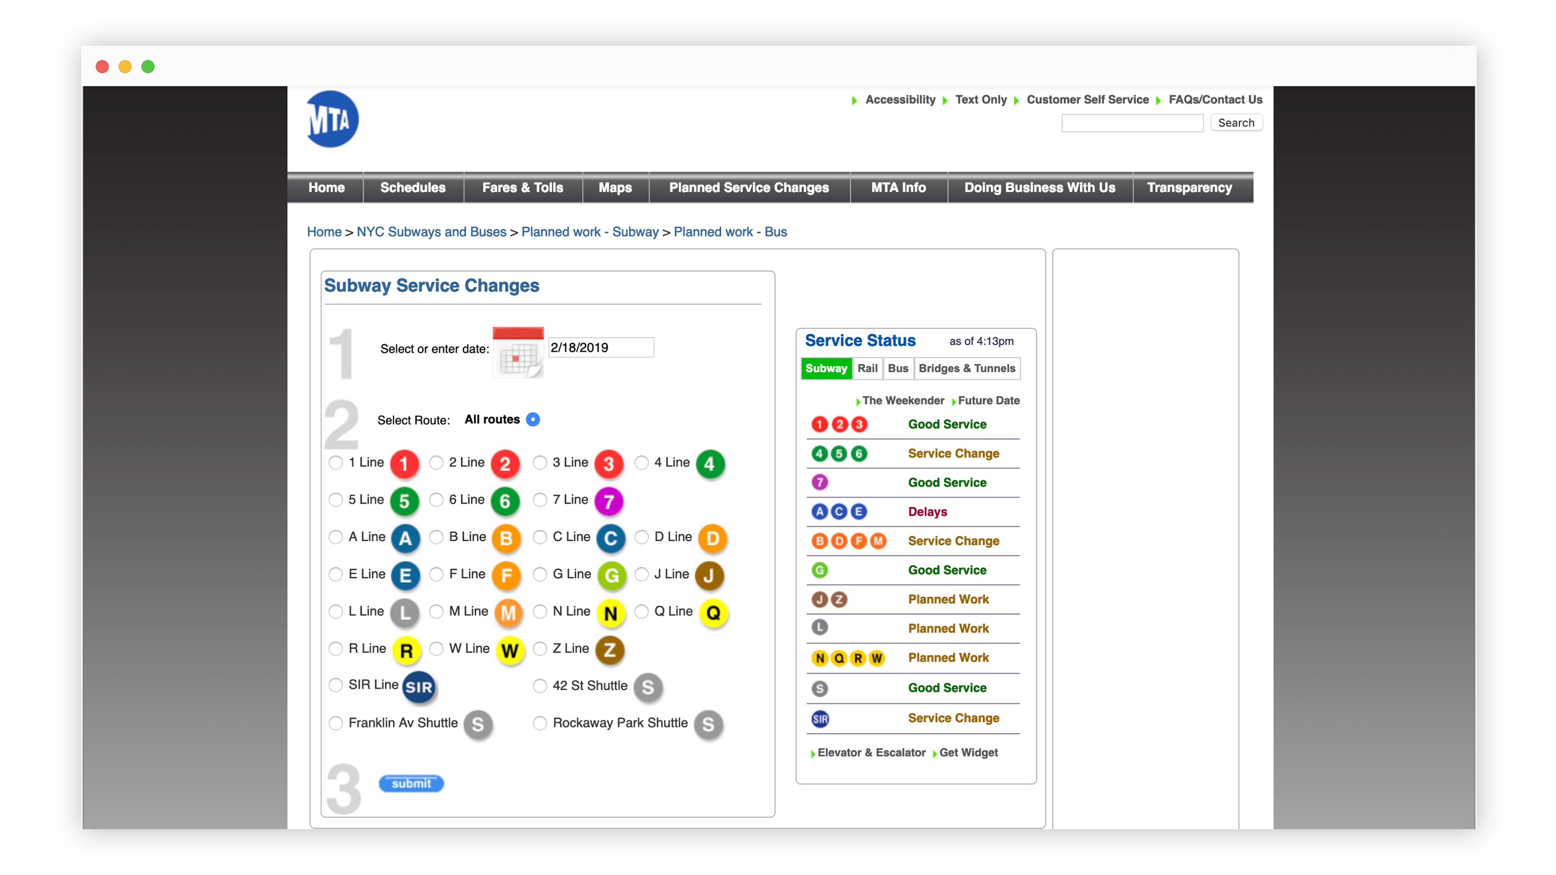1556x875 pixels.
Task: Open Planned Service Changes menu
Action: (749, 188)
